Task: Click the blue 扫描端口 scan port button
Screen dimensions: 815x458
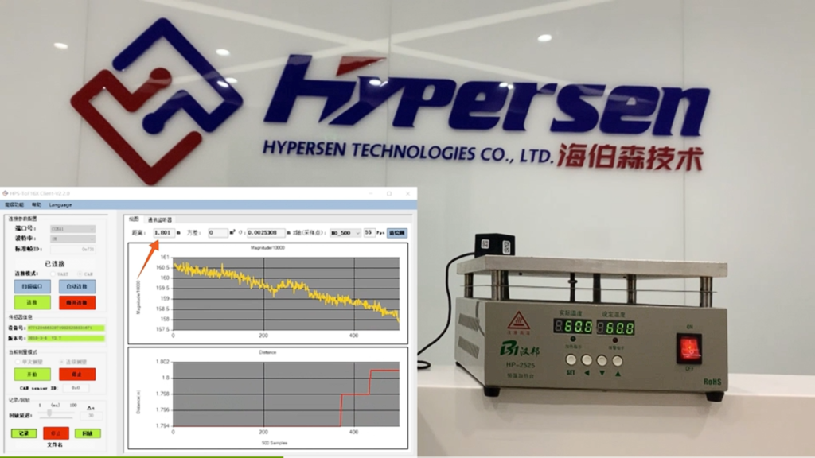Action: coord(32,286)
